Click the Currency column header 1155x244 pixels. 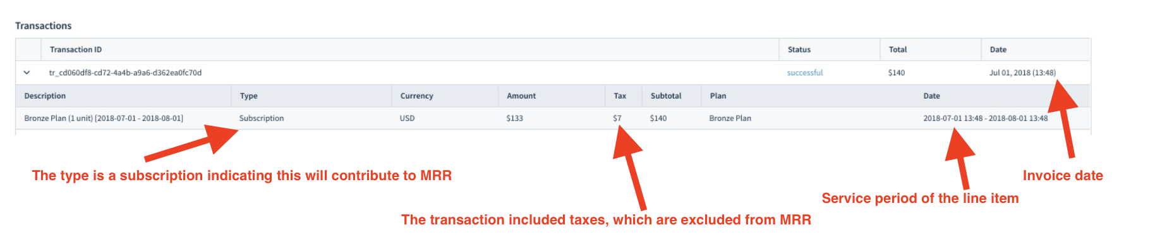(416, 96)
